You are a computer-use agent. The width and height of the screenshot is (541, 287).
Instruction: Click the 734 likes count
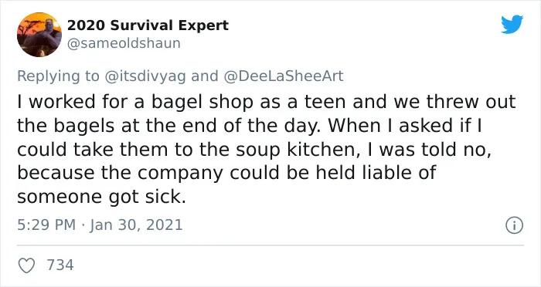(60, 265)
